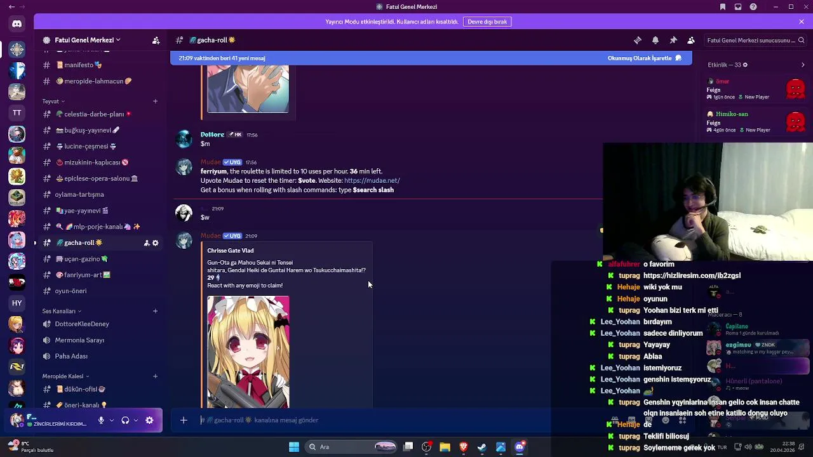
Task: Open lucine-çeşmesi channel
Action: pyautogui.click(x=100, y=146)
